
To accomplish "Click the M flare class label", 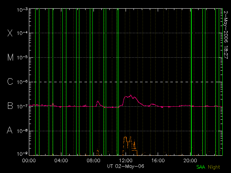I will (x=10, y=57).
